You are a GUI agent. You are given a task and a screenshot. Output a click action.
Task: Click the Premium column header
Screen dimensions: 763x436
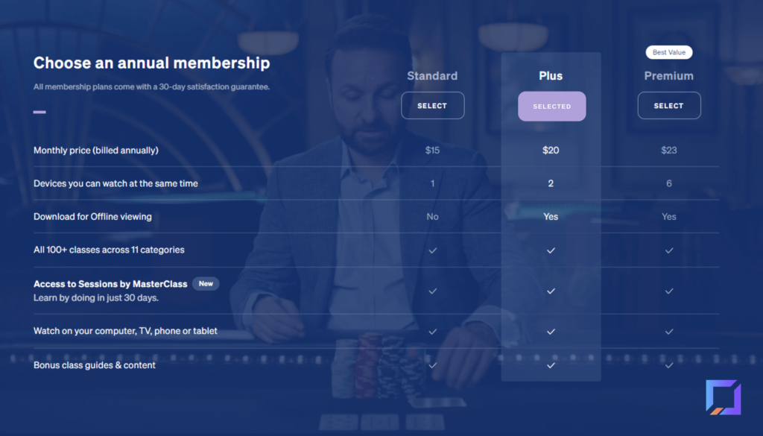click(x=668, y=75)
